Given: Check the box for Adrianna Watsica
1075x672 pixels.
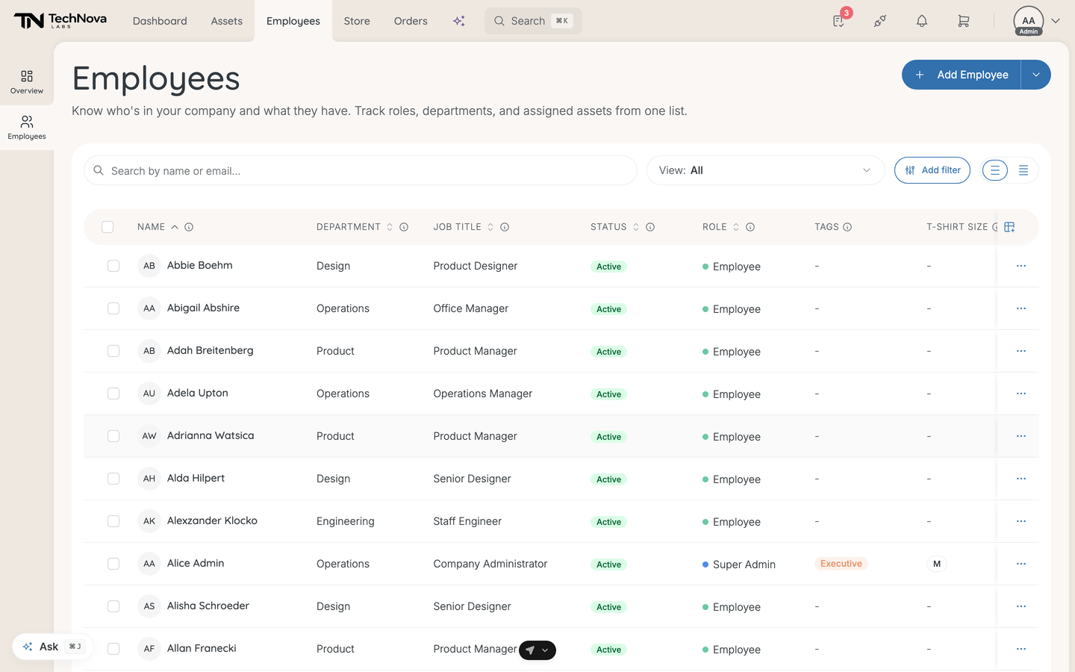Looking at the screenshot, I should 113,436.
